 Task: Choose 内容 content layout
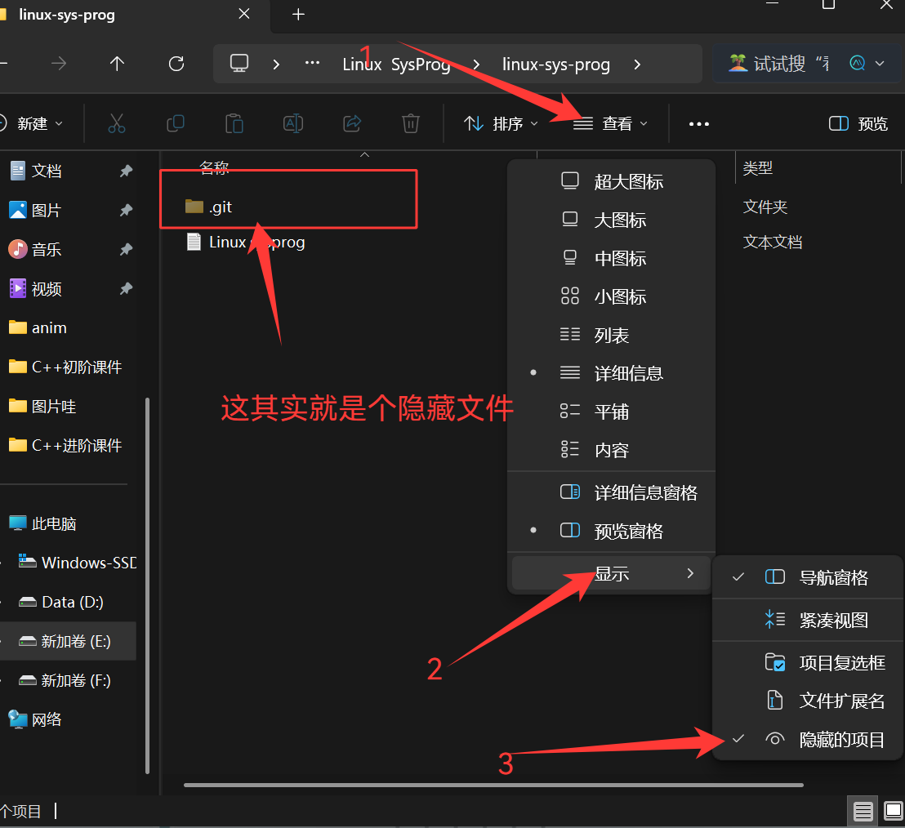pos(611,450)
